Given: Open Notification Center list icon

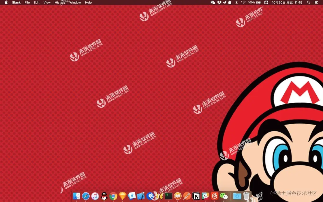Looking at the screenshot, I should [316, 3].
